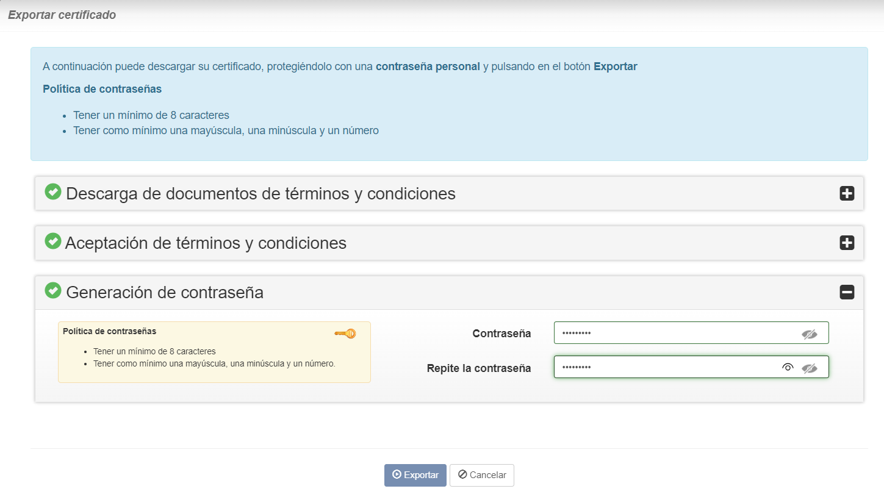
Task: Click the ban icon on the Cancelar button
Action: [x=462, y=474]
